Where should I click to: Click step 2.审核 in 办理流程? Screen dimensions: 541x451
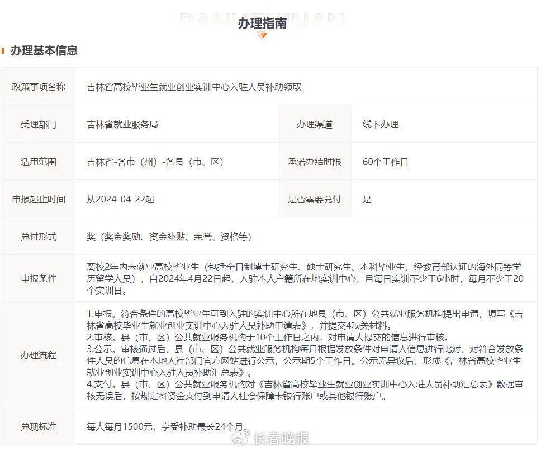[268, 337]
